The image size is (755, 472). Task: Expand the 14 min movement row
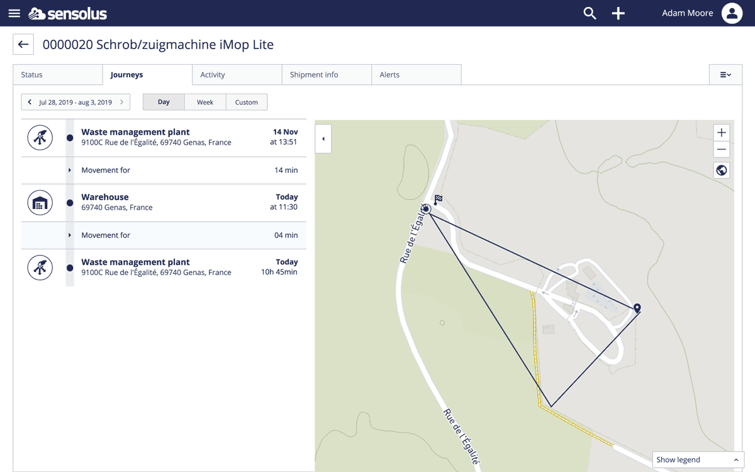click(x=164, y=170)
